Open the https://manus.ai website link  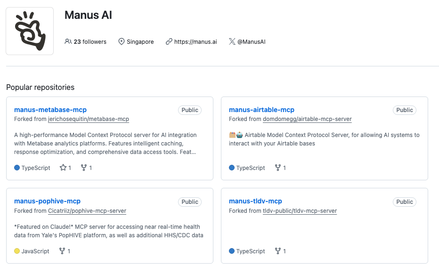point(195,42)
